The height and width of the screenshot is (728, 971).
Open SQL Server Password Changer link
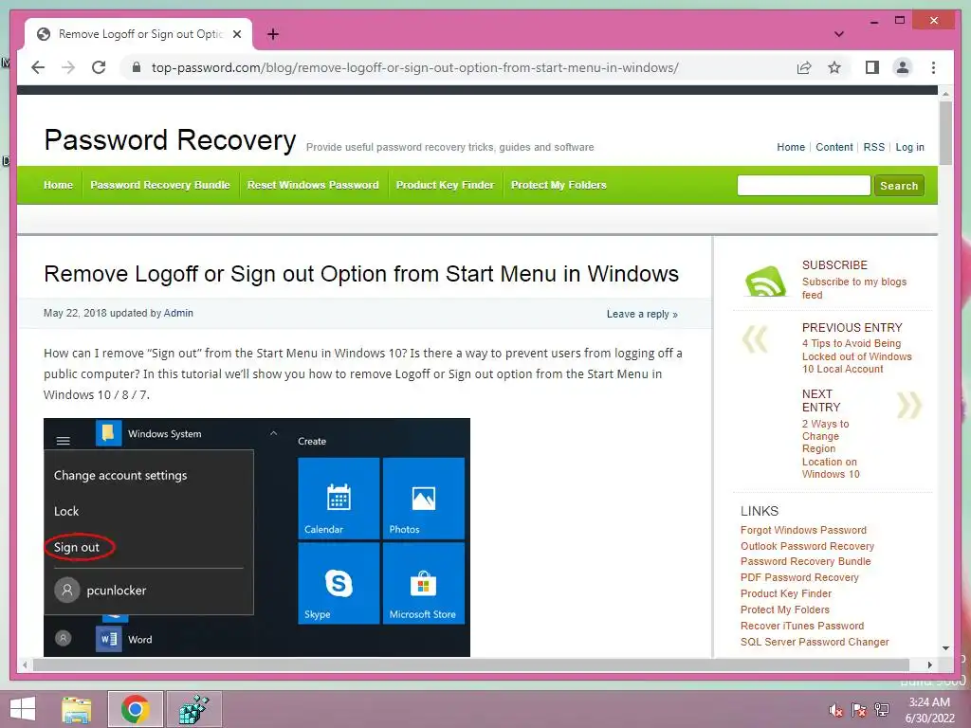[x=815, y=642]
